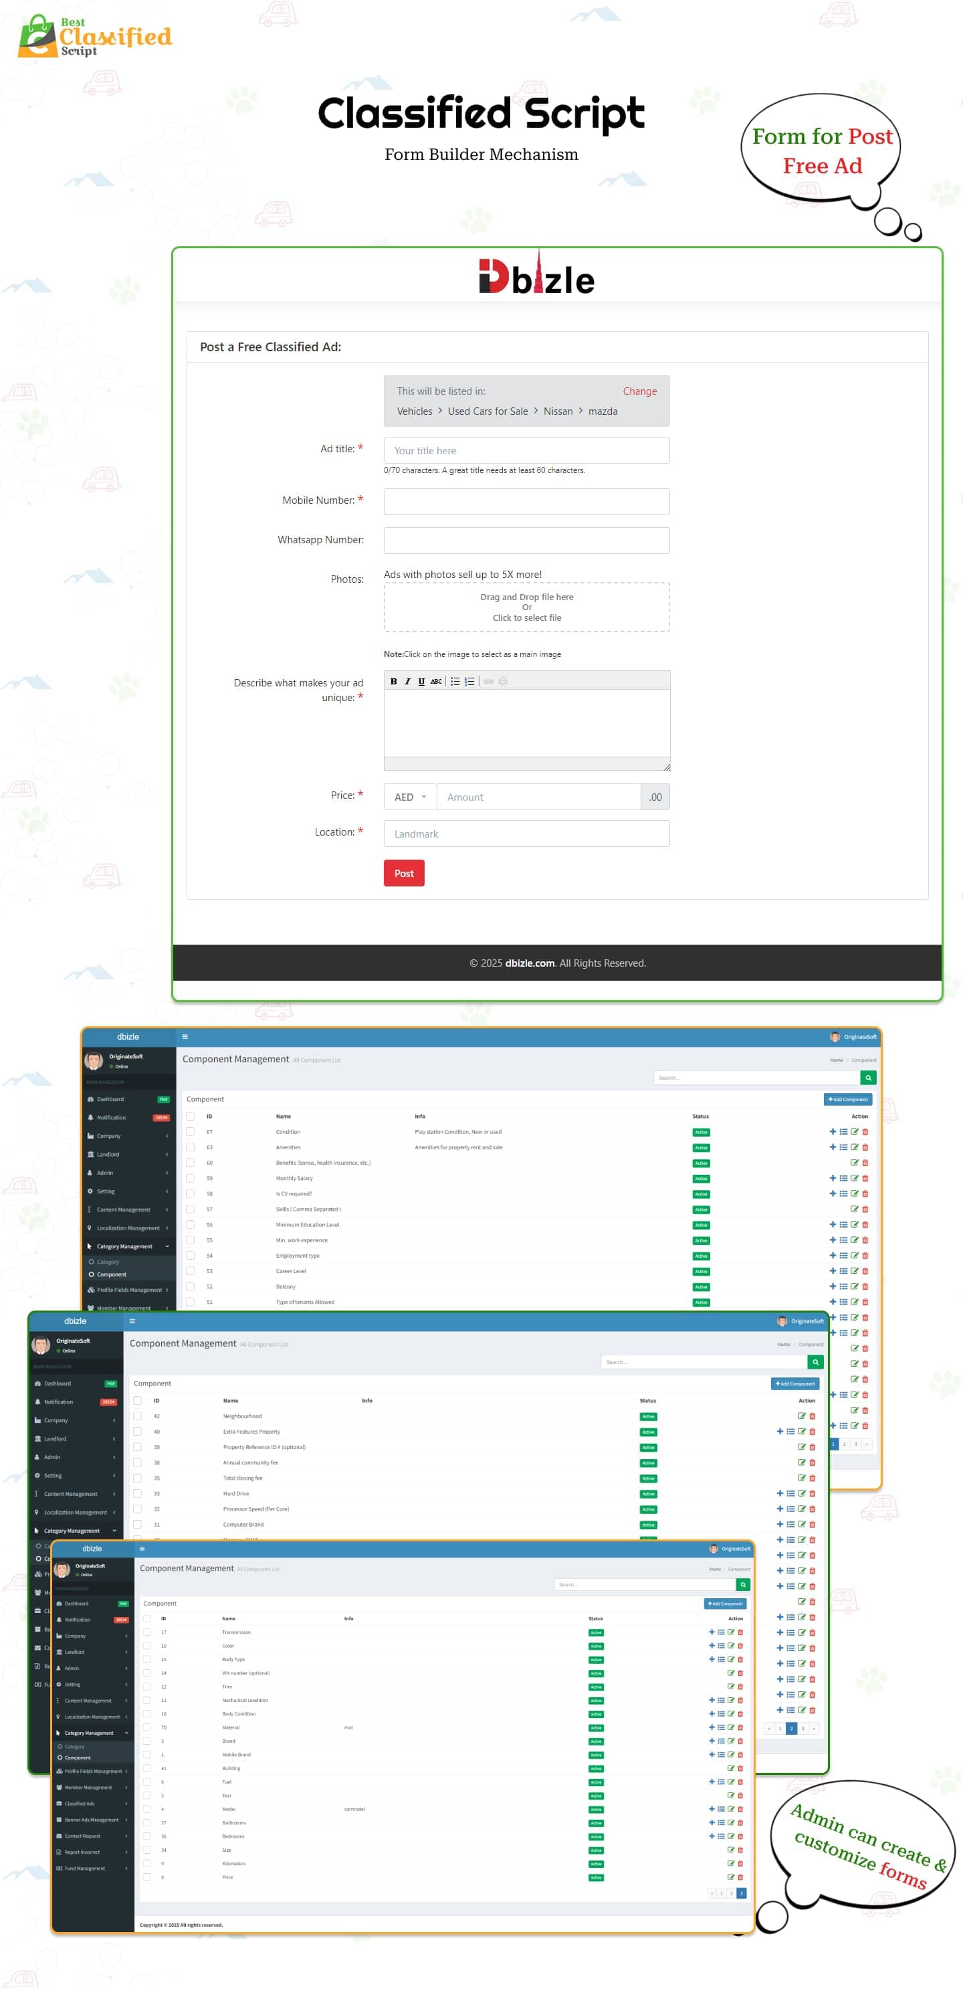
Task: Select checkbox beside Transmission component row
Action: 146,1632
